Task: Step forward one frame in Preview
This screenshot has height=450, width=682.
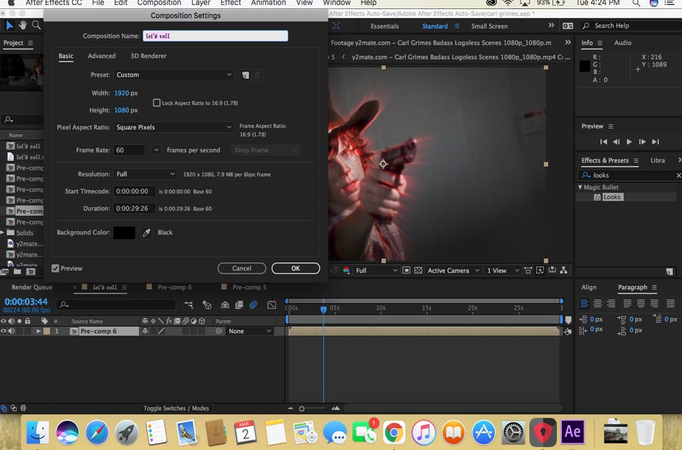Action: point(642,142)
